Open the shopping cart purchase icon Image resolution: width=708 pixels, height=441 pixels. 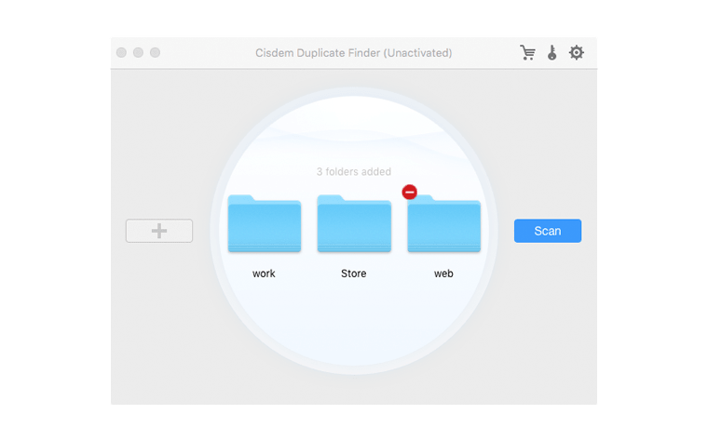527,53
